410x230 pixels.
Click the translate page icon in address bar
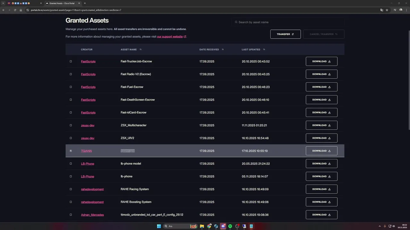pyautogui.click(x=381, y=10)
